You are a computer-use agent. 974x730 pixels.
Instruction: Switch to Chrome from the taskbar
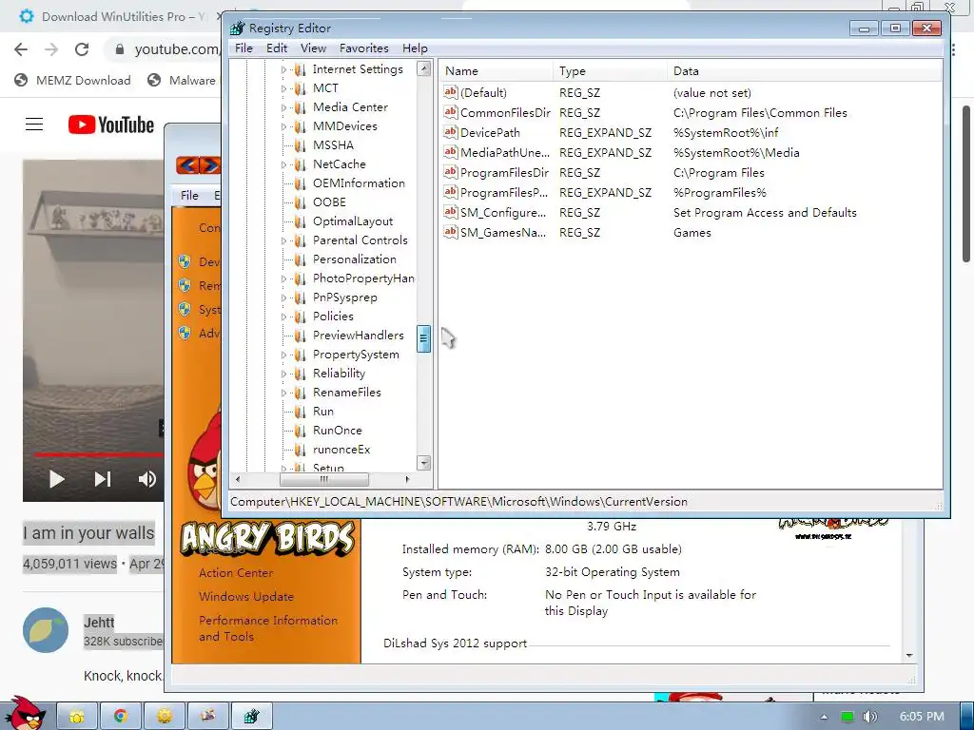pos(121,717)
